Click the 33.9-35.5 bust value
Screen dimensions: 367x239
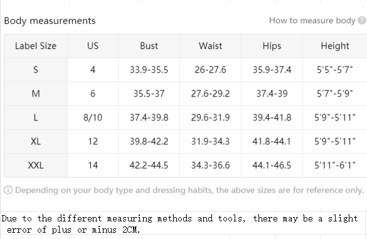pos(149,70)
